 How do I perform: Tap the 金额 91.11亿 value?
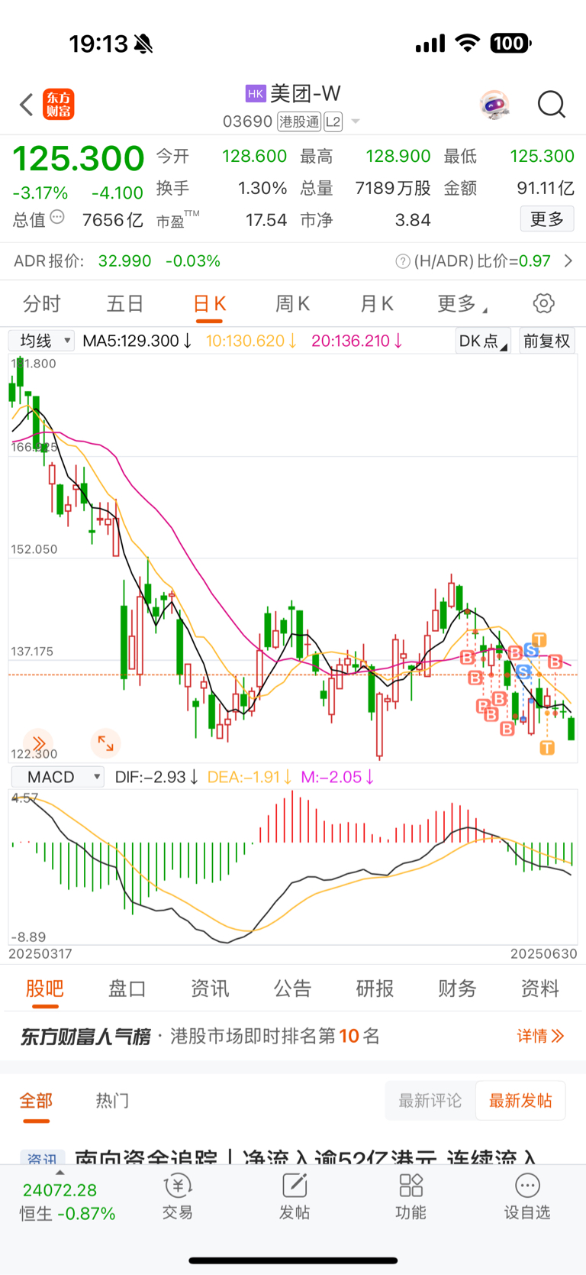(546, 188)
